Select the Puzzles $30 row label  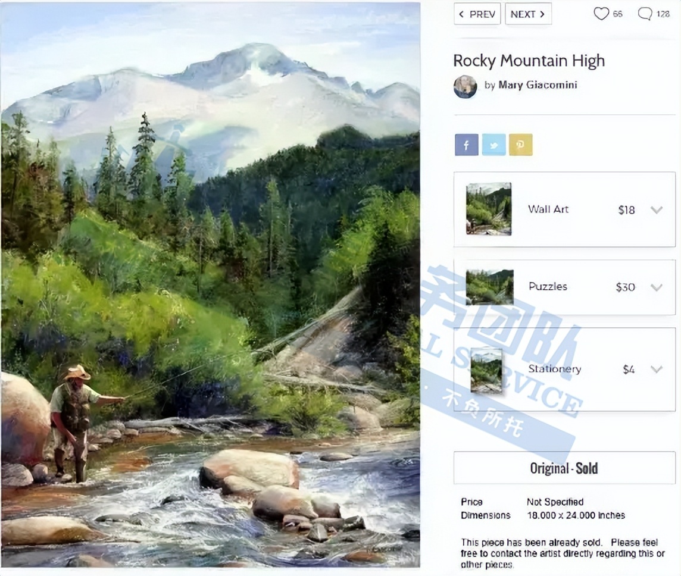[548, 287]
